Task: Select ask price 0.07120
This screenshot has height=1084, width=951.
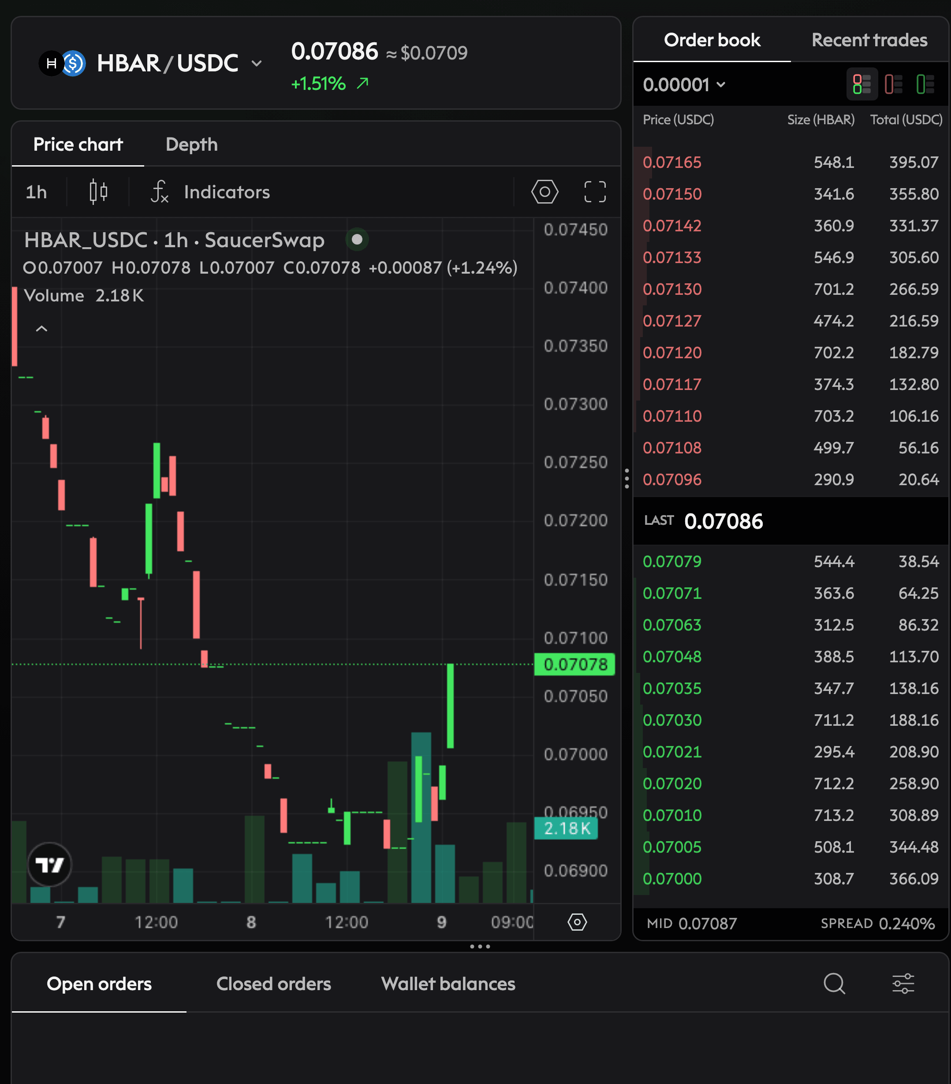Action: [x=672, y=353]
